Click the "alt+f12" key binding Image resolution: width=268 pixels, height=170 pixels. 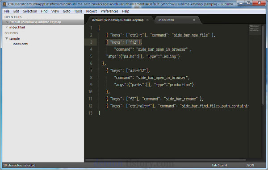[138, 70]
